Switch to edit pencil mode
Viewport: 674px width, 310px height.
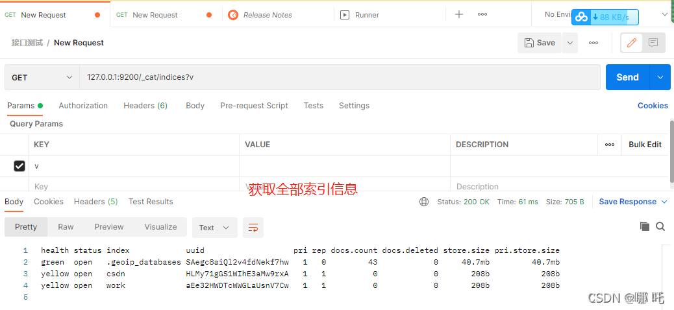(631, 43)
